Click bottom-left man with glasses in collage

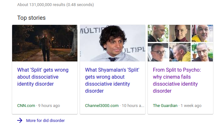(x=158, y=52)
